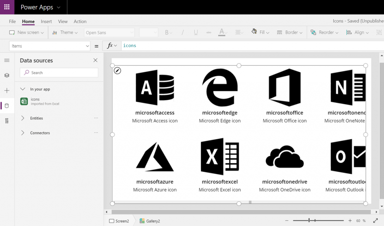This screenshot has height=226, width=384.
Task: Select the Microsoft Office icon image
Action: tap(285, 88)
